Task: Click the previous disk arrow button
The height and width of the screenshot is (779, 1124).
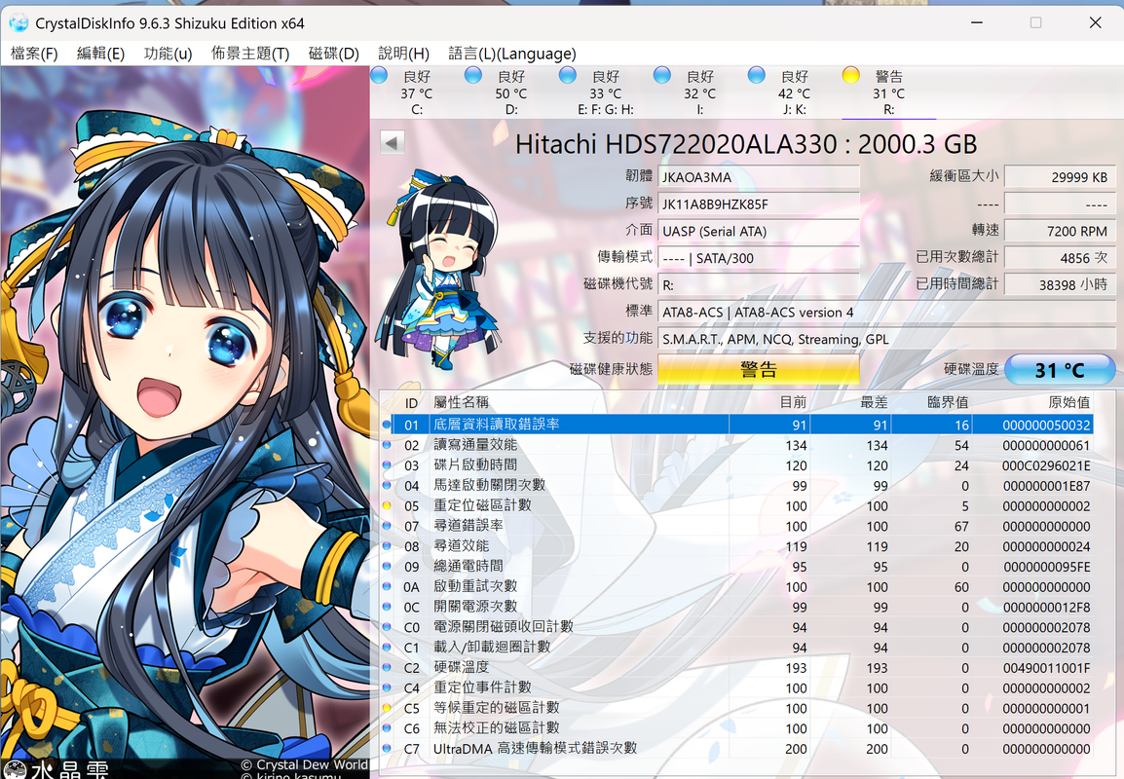Action: [x=393, y=142]
